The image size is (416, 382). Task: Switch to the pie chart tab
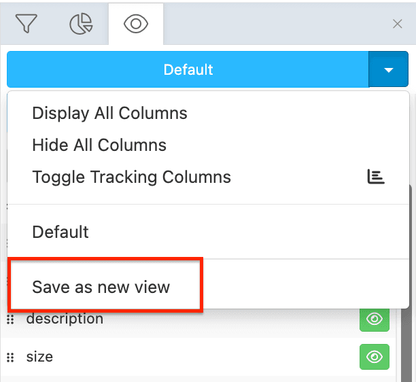coord(82,24)
